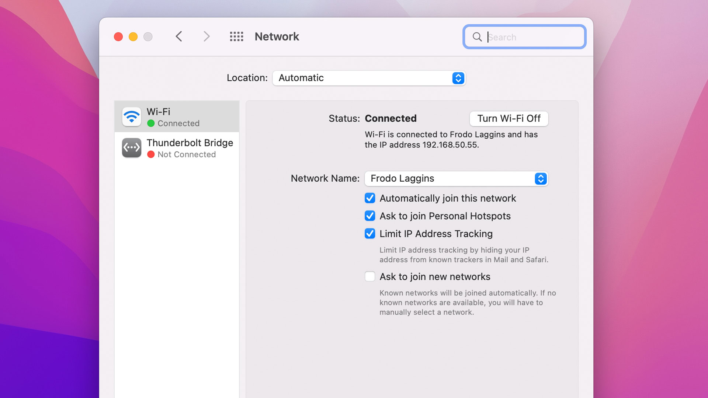Select Wi-Fi from the sidebar
708x398 pixels.
tap(177, 117)
